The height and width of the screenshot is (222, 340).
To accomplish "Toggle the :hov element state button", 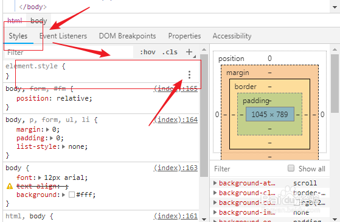I will click(x=148, y=52).
